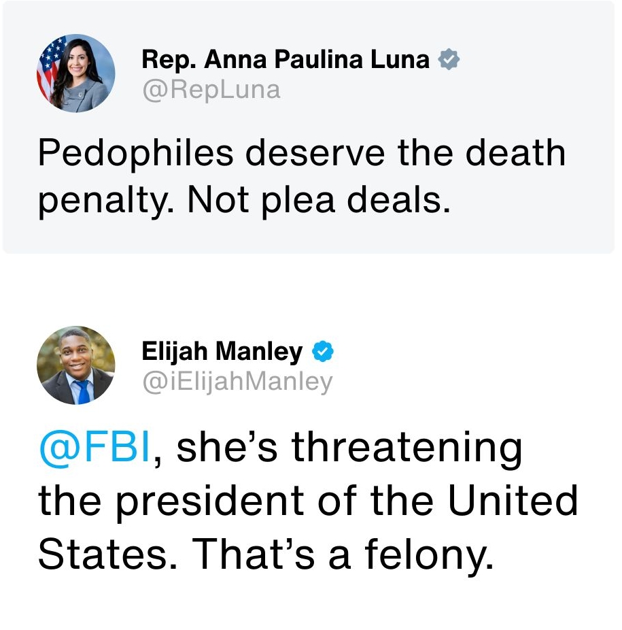Click Rep. Anna Paulina Luna's profile photo
622x630 pixels.
[75, 73]
